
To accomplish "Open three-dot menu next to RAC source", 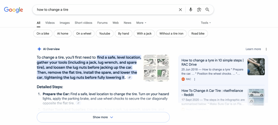I will [x=194, y=79].
